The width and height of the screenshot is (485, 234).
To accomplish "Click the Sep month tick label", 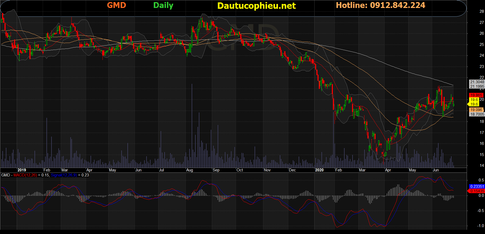I will [x=216, y=170].
